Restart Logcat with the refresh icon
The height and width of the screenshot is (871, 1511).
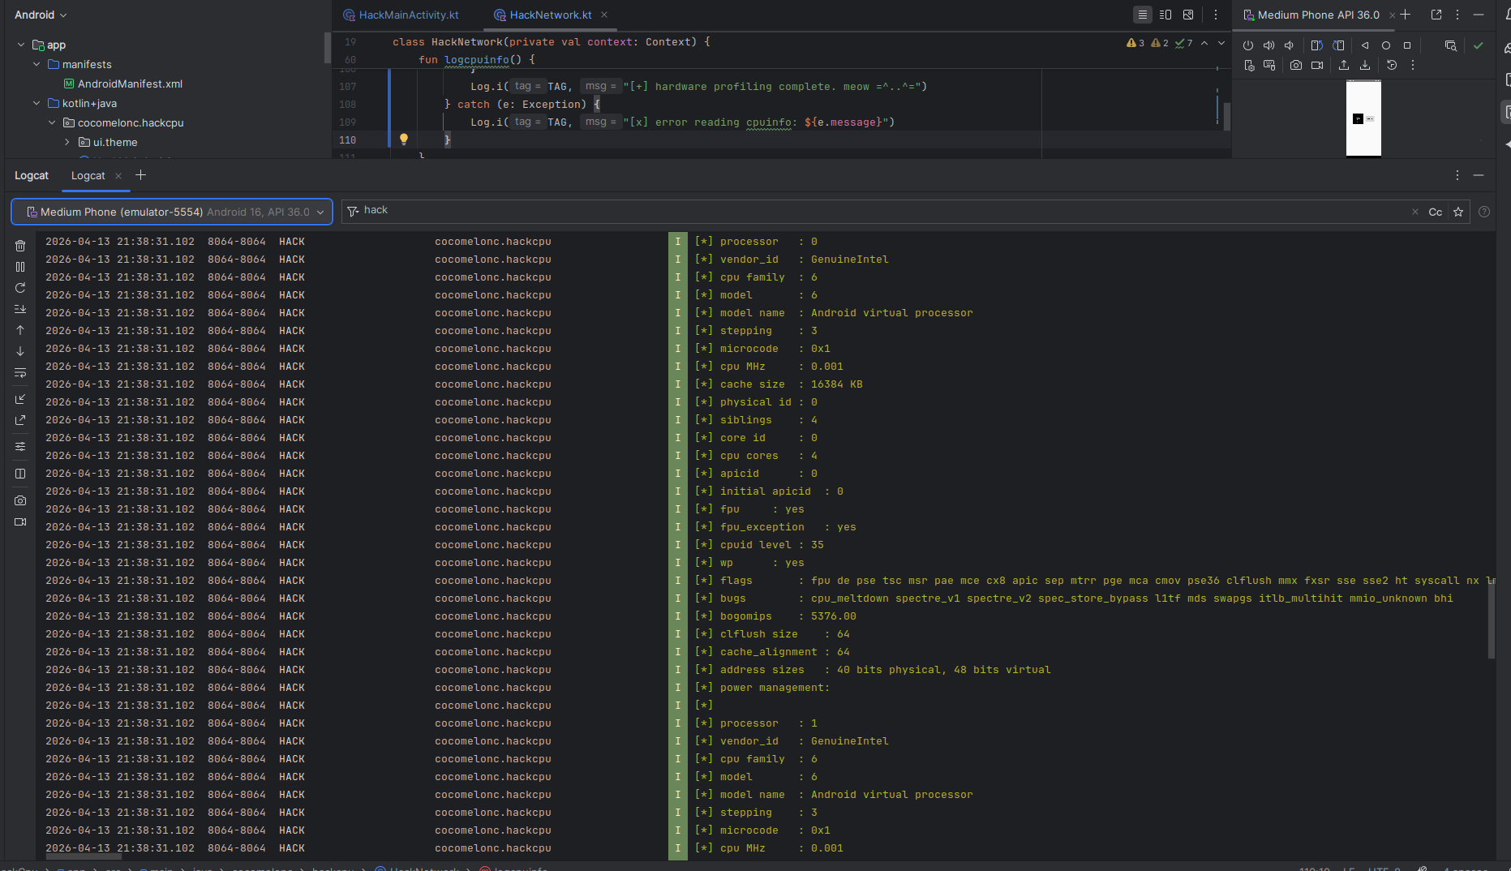click(x=20, y=288)
